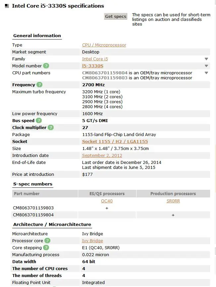Select part number CM8063701159804 in S-spec table

tap(33, 215)
